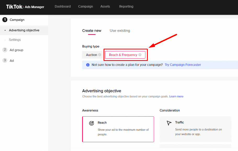This screenshot has width=238, height=151.
Task: Click the step 3 Ad number badge
Action: 5,60
